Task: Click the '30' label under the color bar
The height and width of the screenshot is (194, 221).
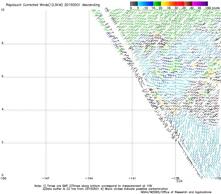Action: click(176, 8)
